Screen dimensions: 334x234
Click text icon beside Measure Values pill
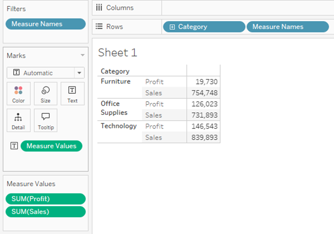(x=14, y=146)
